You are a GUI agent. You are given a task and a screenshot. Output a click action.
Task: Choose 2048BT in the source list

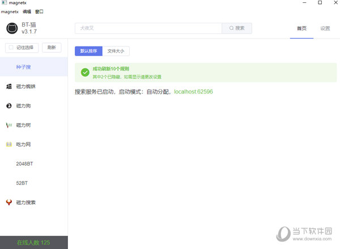25,163
